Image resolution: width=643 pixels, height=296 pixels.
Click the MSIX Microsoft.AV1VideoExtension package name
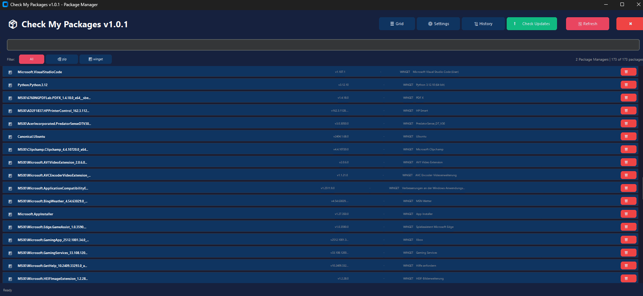tap(52, 163)
